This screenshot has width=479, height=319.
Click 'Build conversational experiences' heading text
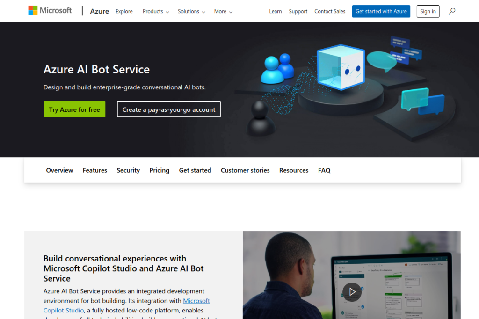[x=123, y=268]
